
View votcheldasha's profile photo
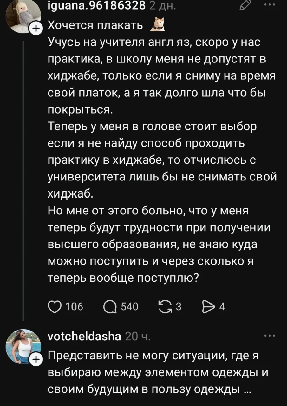coord(24,347)
